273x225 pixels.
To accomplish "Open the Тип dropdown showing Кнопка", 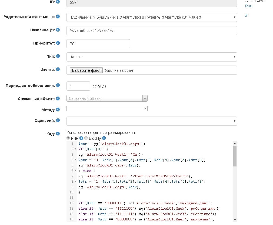I will pyautogui.click(x=234, y=57).
